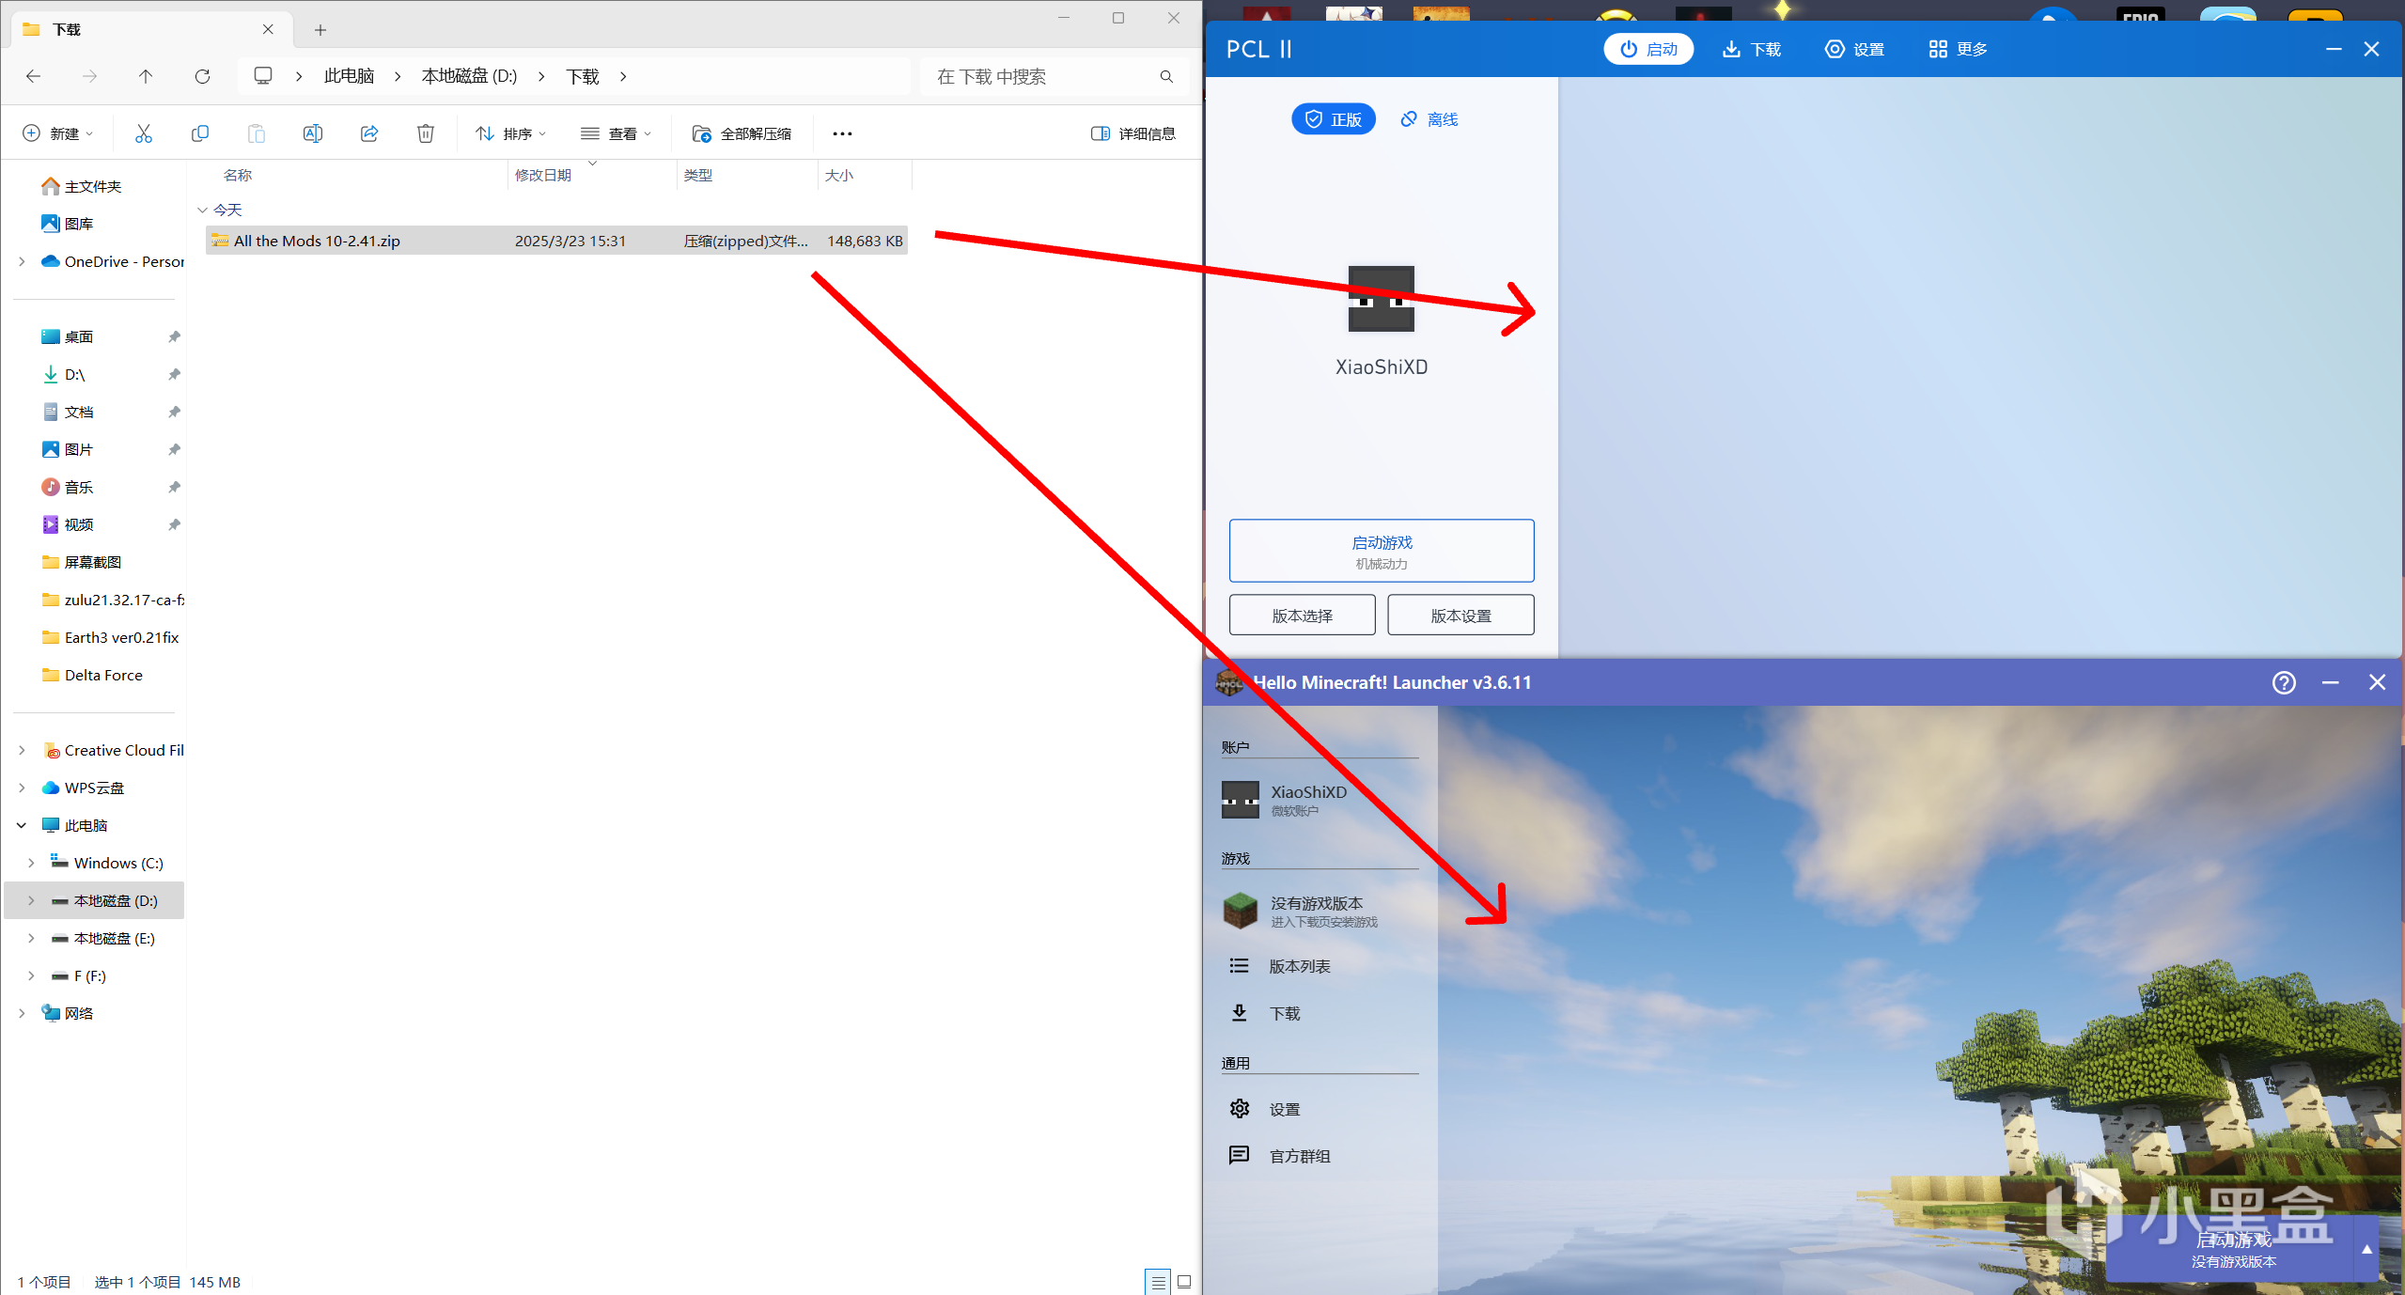Select All the Mods 10-2.41.zip file
This screenshot has width=2405, height=1295.
(x=556, y=241)
